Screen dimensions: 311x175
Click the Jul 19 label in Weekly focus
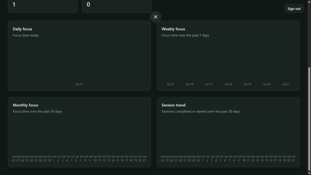(x=247, y=84)
